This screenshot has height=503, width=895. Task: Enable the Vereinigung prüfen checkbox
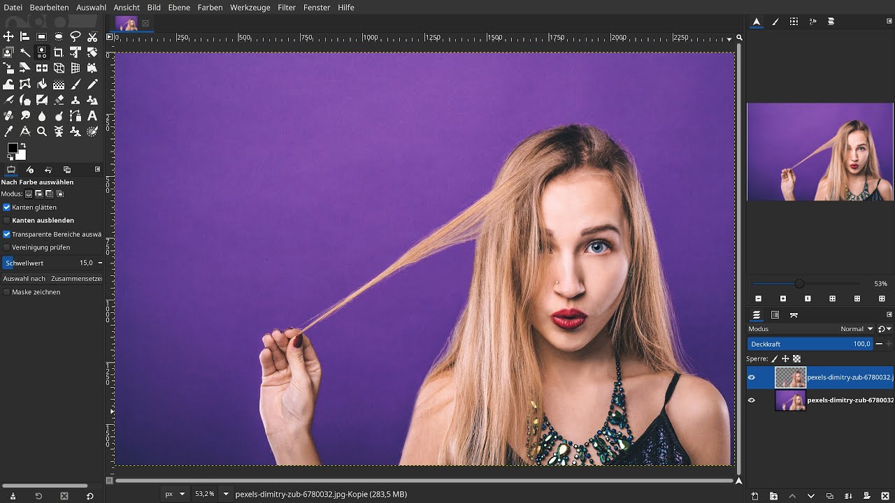click(7, 247)
